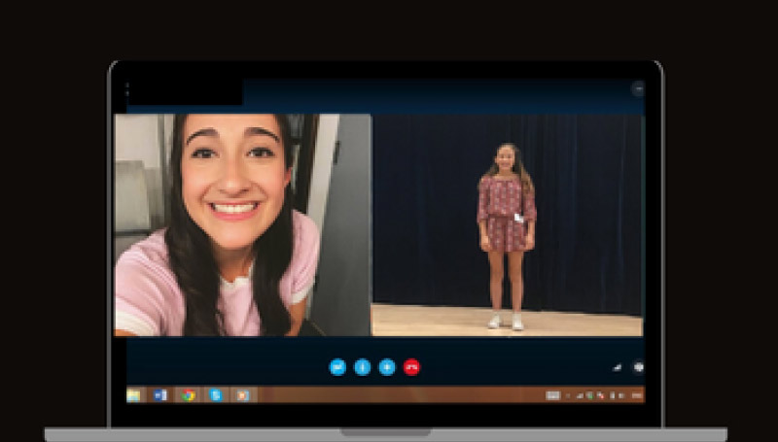Open the vertical dots menu at top left
This screenshot has height=442, width=778.
coord(127,88)
